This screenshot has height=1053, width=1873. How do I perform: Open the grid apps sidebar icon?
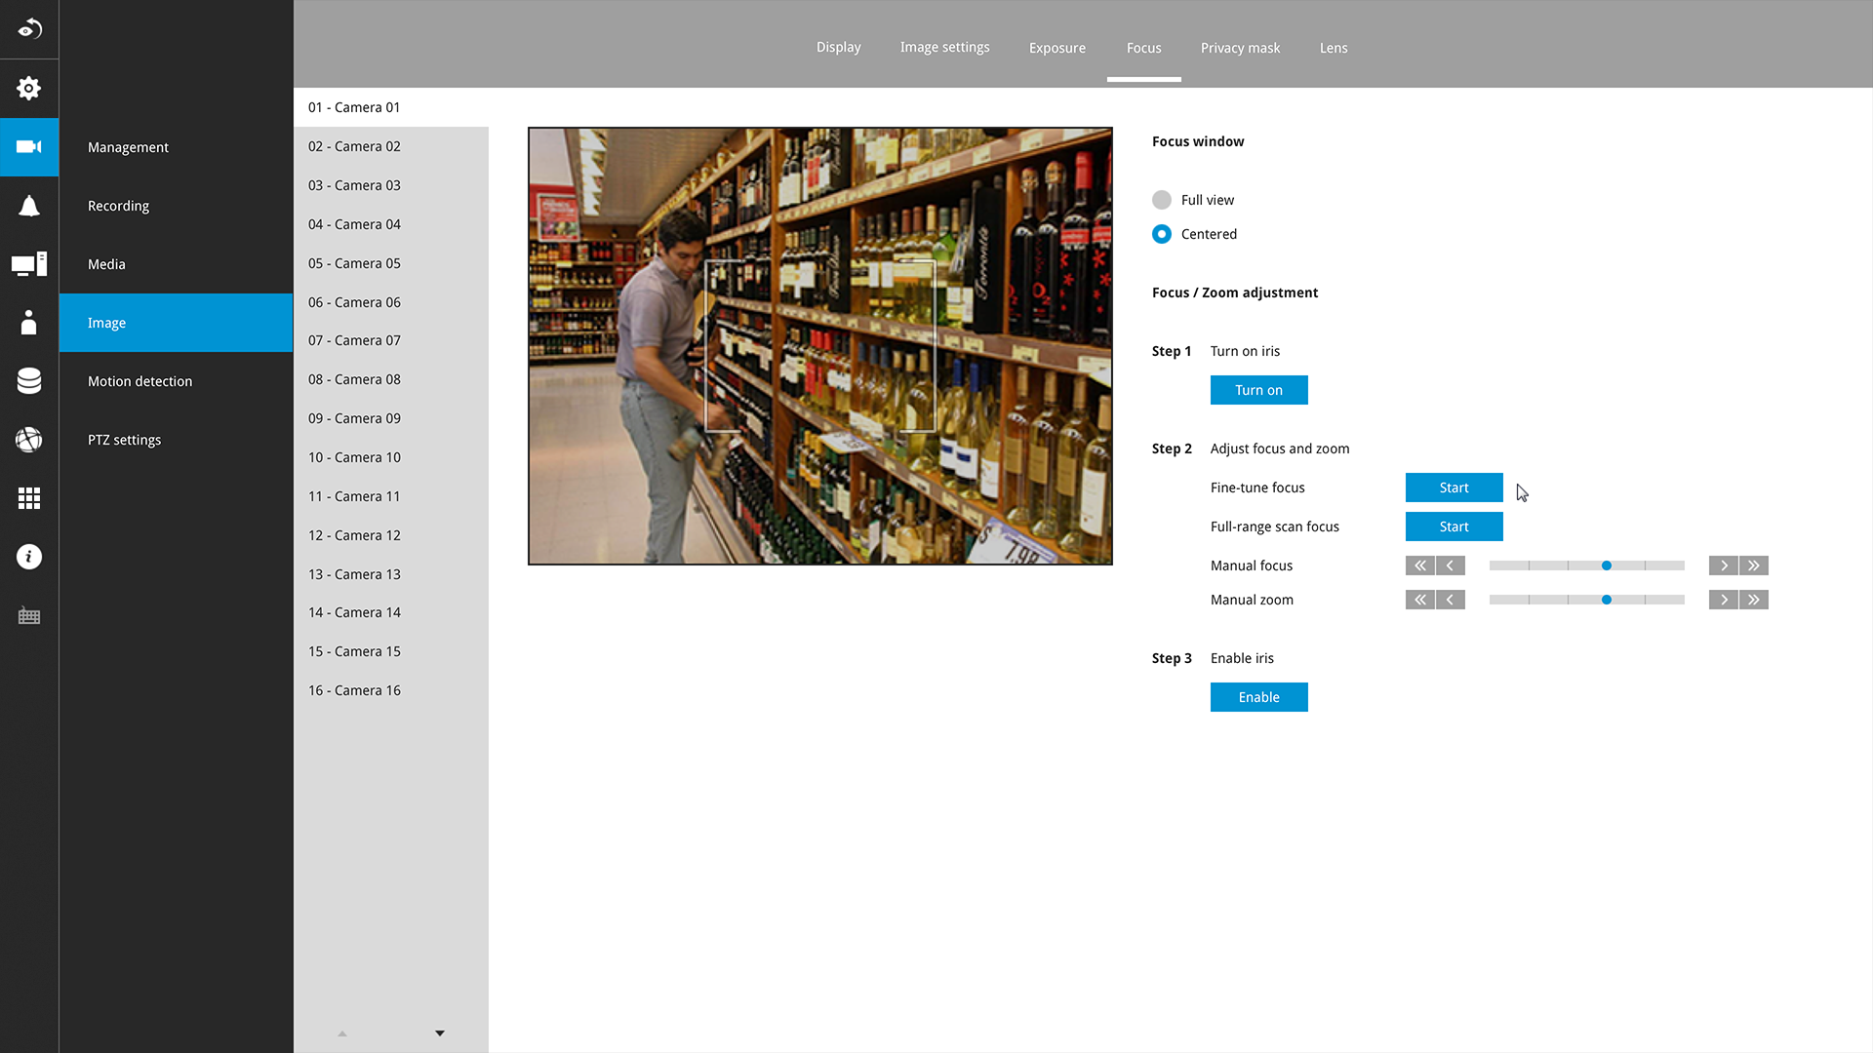pos(29,498)
